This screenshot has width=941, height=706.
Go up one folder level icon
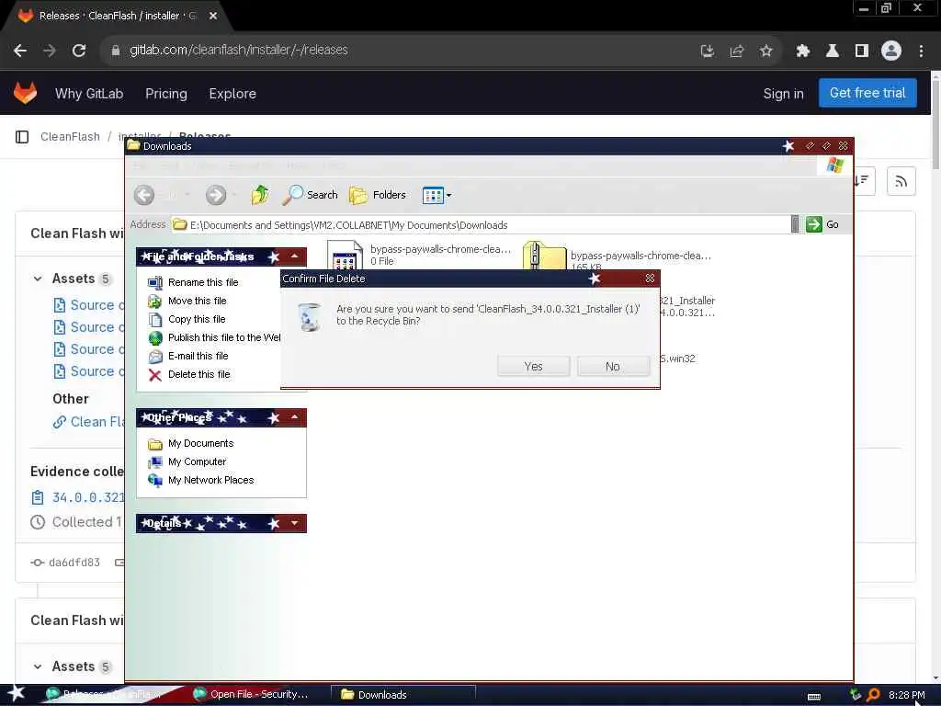pos(260,195)
